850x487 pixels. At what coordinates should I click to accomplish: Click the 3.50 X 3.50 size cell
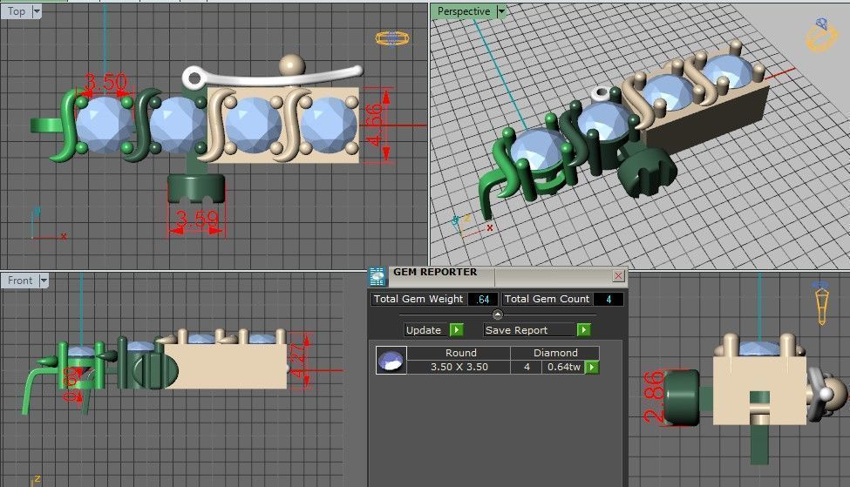[x=459, y=367]
